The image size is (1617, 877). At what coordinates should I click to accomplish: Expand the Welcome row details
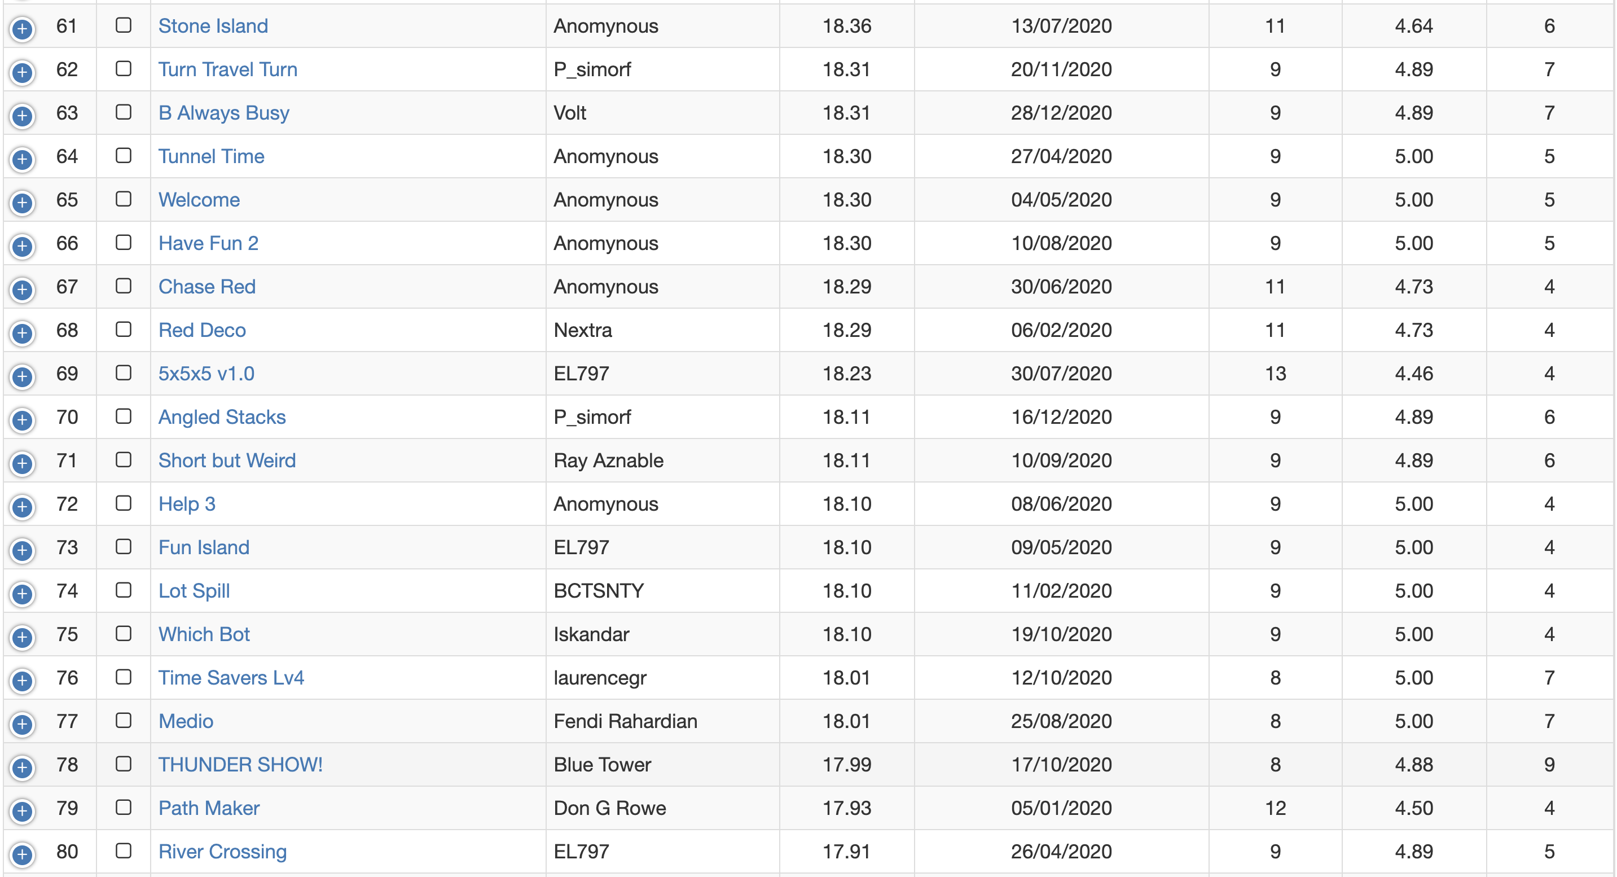point(22,203)
